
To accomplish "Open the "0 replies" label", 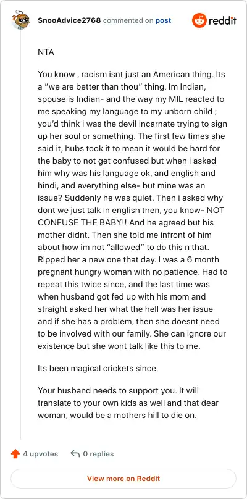I will (x=98, y=454).
